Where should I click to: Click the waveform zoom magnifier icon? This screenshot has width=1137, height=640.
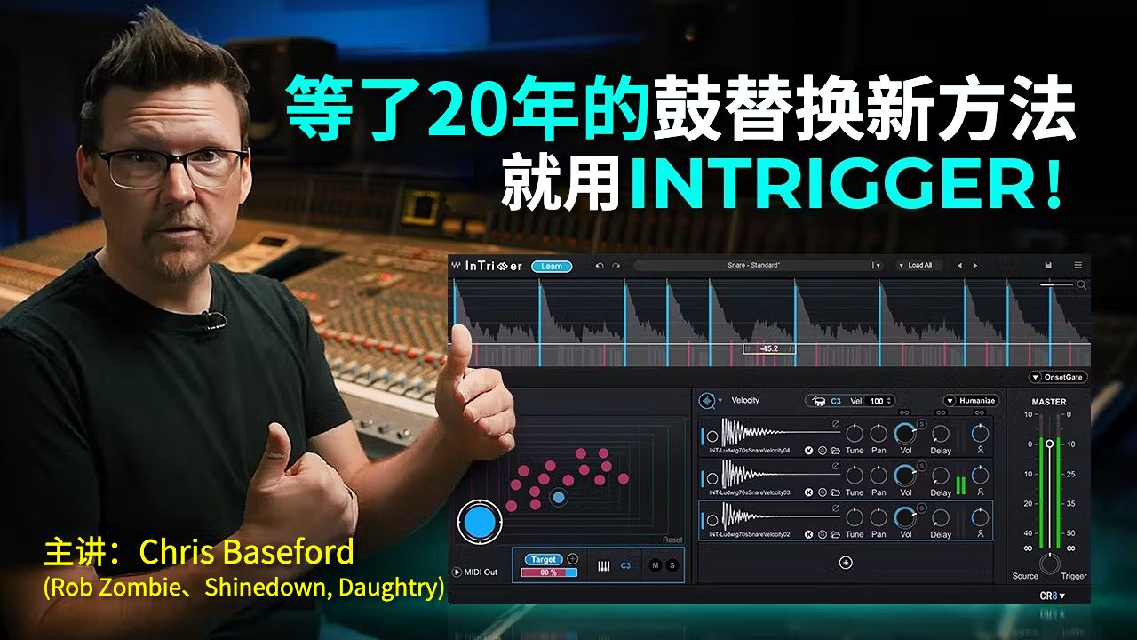pos(1081,285)
